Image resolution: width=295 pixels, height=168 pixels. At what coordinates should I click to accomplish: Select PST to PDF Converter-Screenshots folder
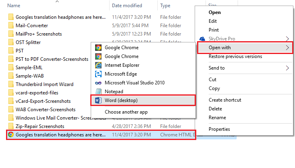click(52, 59)
